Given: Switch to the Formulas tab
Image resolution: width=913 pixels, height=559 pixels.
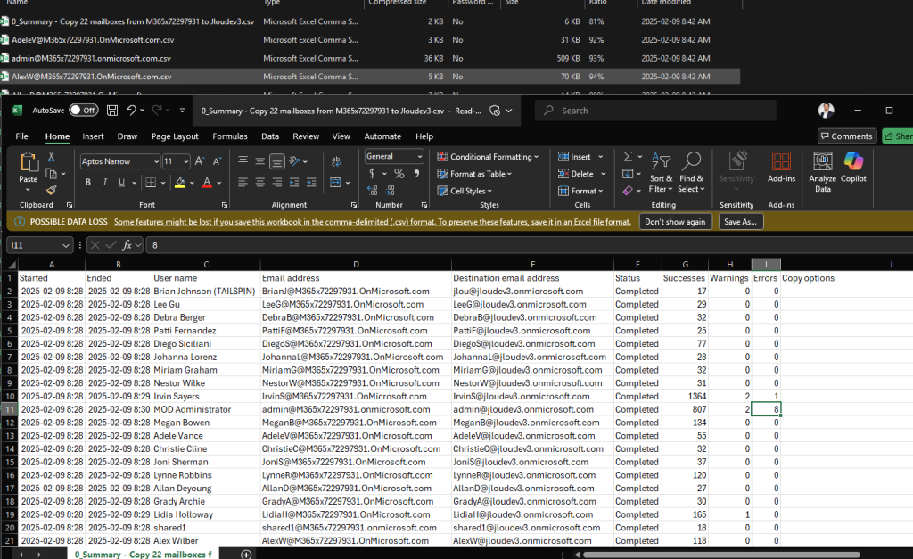Looking at the screenshot, I should click(x=229, y=136).
